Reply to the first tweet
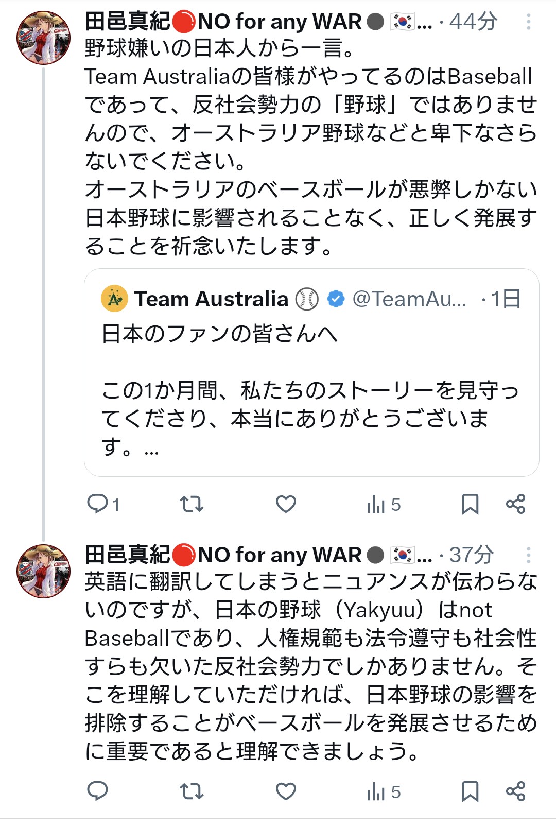 (98, 504)
